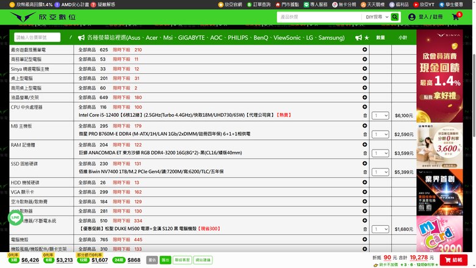Delete 巨蟒 ANACOMDA RAM via trash icon
476x268 pixels.
365,153
